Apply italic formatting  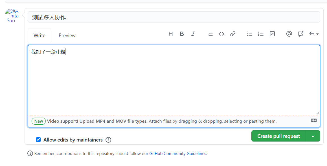(x=193, y=34)
